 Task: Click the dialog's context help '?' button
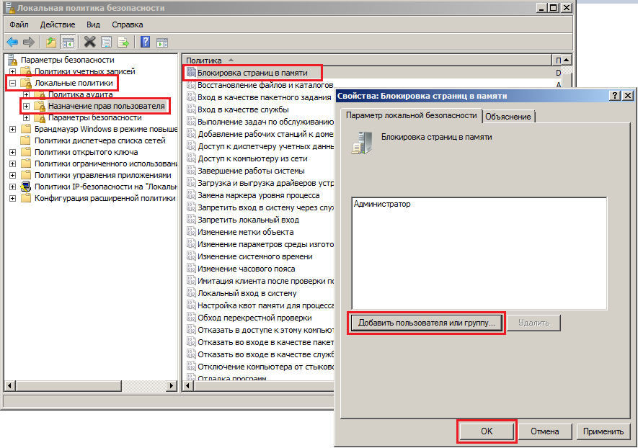tap(615, 96)
